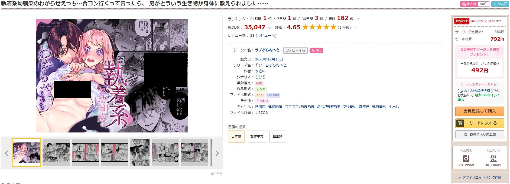
Task: Expand the ranking details chevron
Action: (358, 19)
